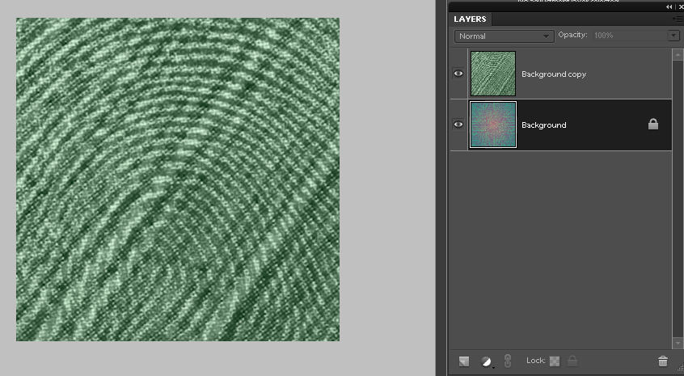Delete layer with trash icon

click(x=663, y=361)
